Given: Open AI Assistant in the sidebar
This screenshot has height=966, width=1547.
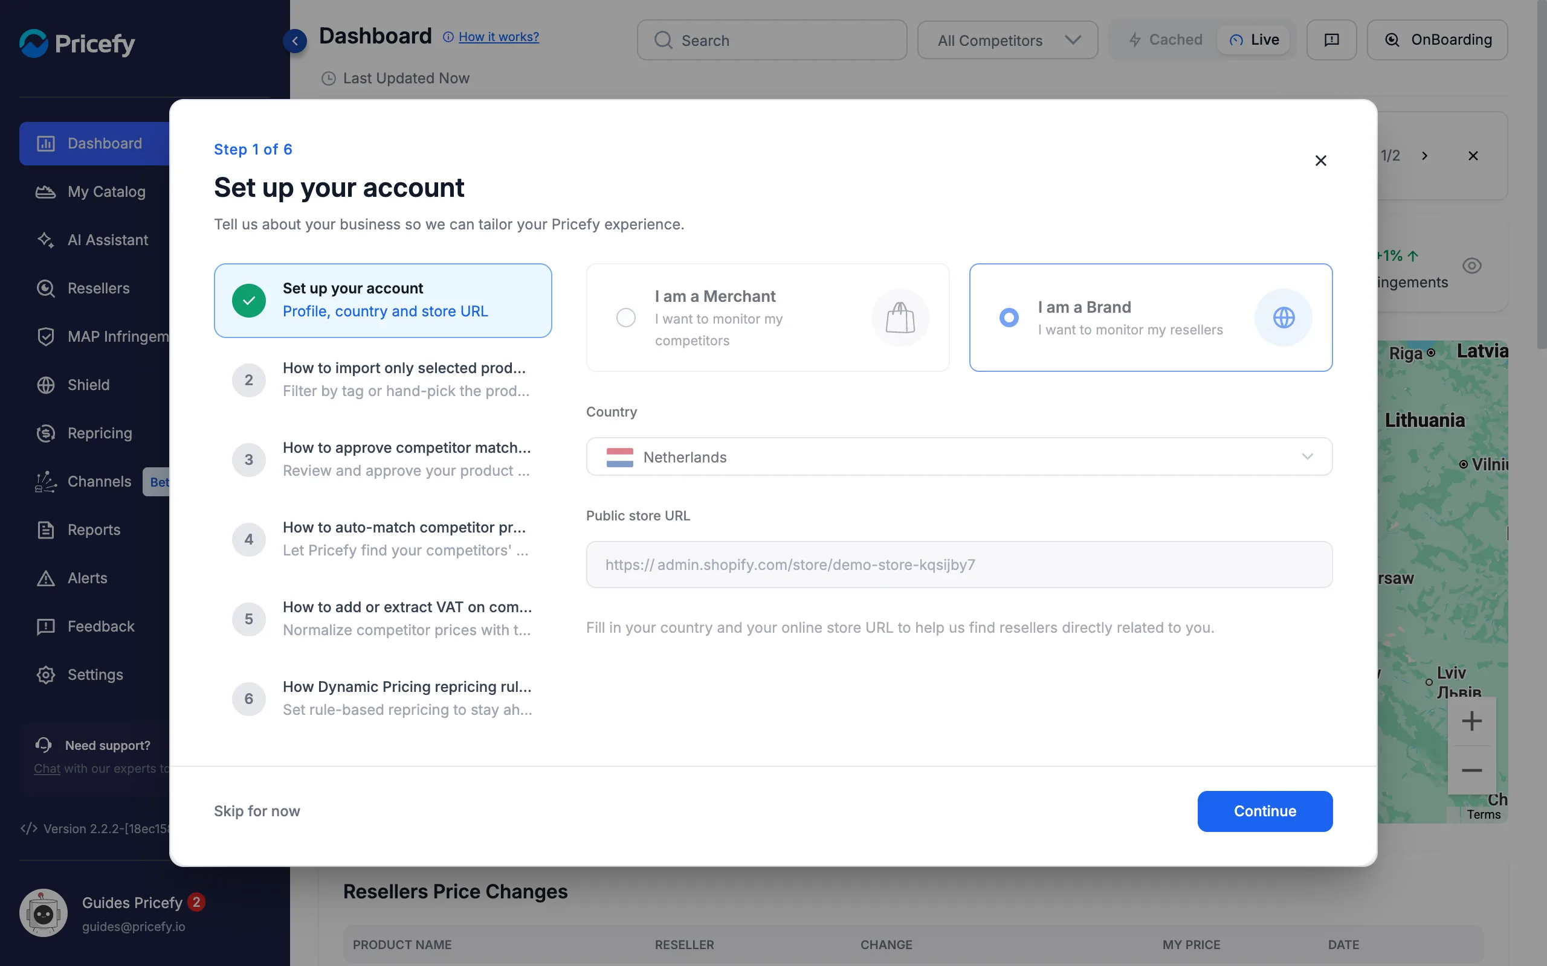Looking at the screenshot, I should 95,240.
